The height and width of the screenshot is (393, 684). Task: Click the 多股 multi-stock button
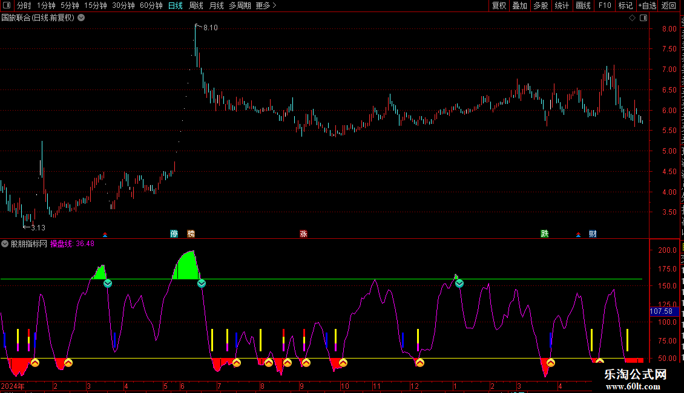click(x=541, y=5)
